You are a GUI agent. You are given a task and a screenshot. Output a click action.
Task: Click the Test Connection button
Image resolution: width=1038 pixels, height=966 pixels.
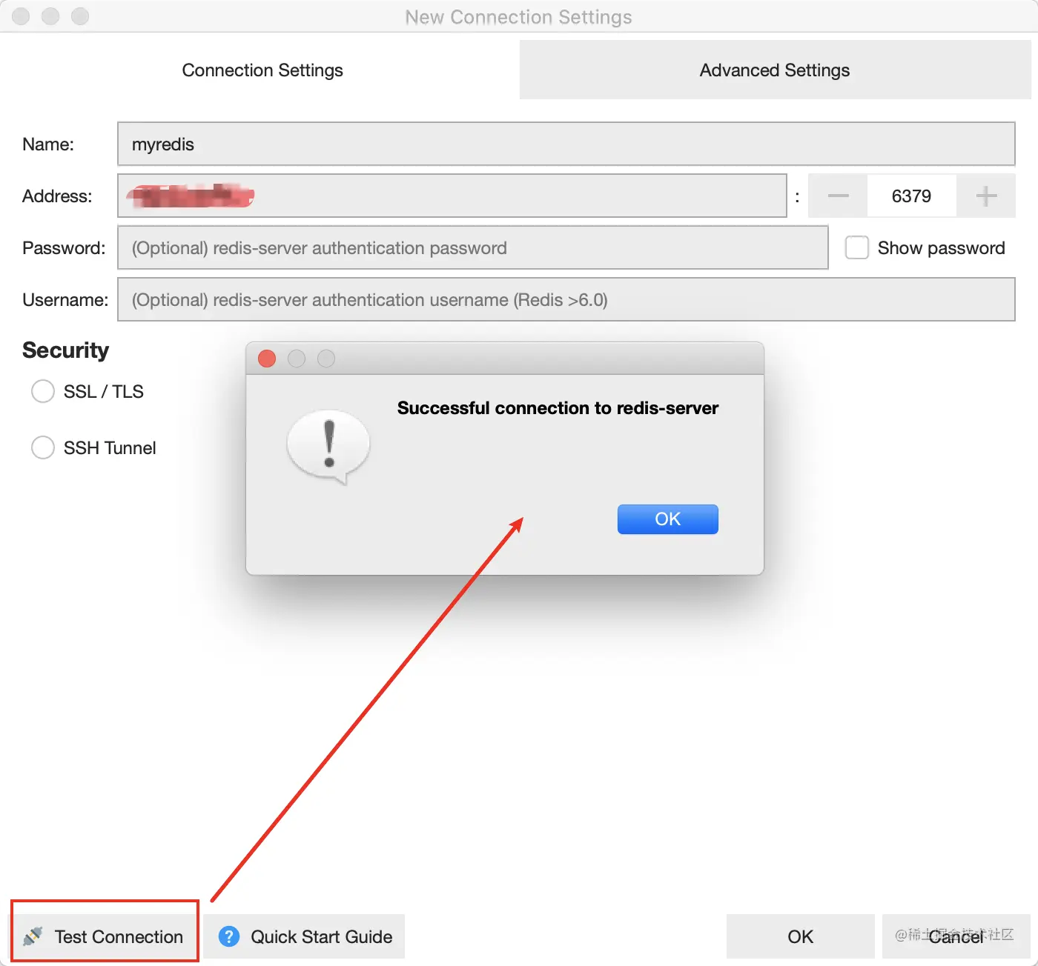pos(105,936)
